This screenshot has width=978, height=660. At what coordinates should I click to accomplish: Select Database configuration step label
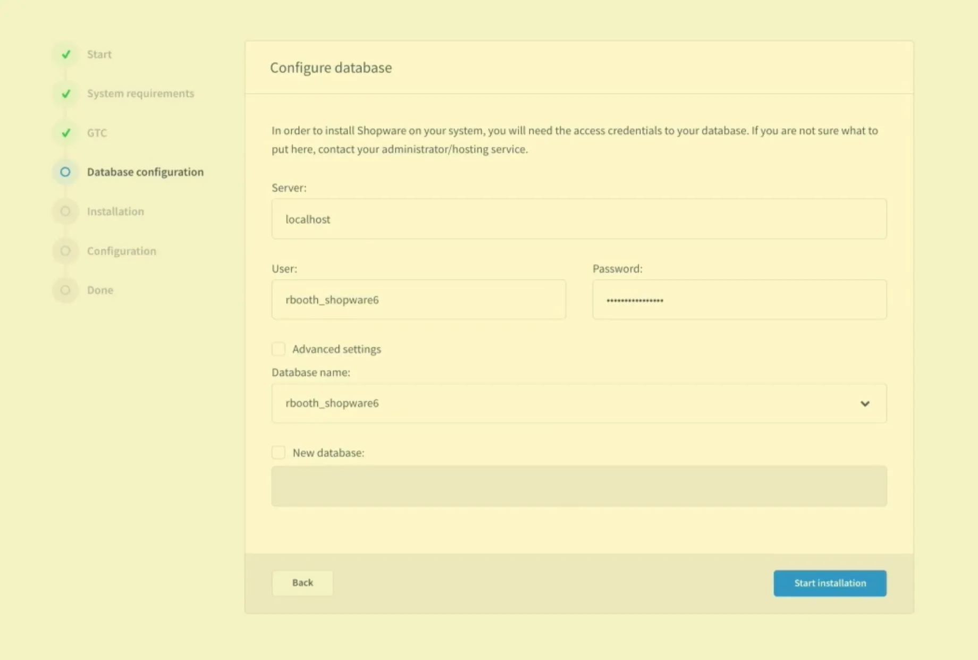tap(145, 172)
